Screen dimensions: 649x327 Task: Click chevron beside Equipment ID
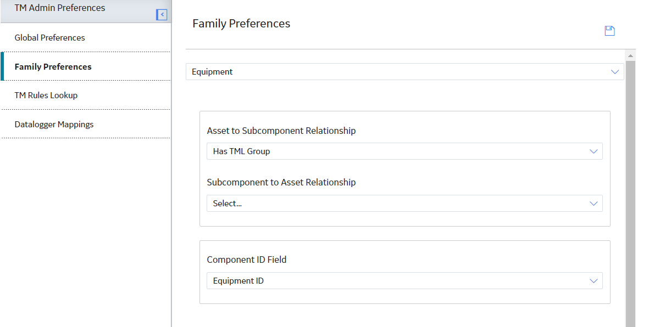tap(593, 281)
